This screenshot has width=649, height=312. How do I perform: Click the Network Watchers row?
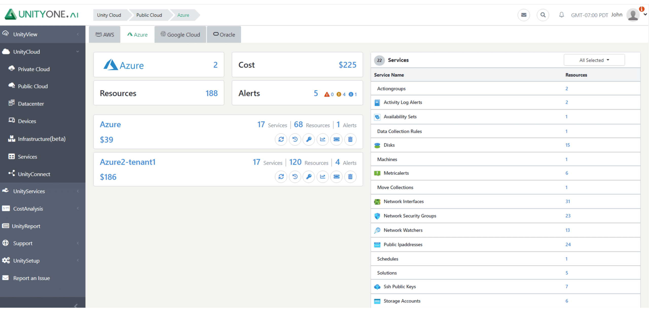[x=506, y=230]
